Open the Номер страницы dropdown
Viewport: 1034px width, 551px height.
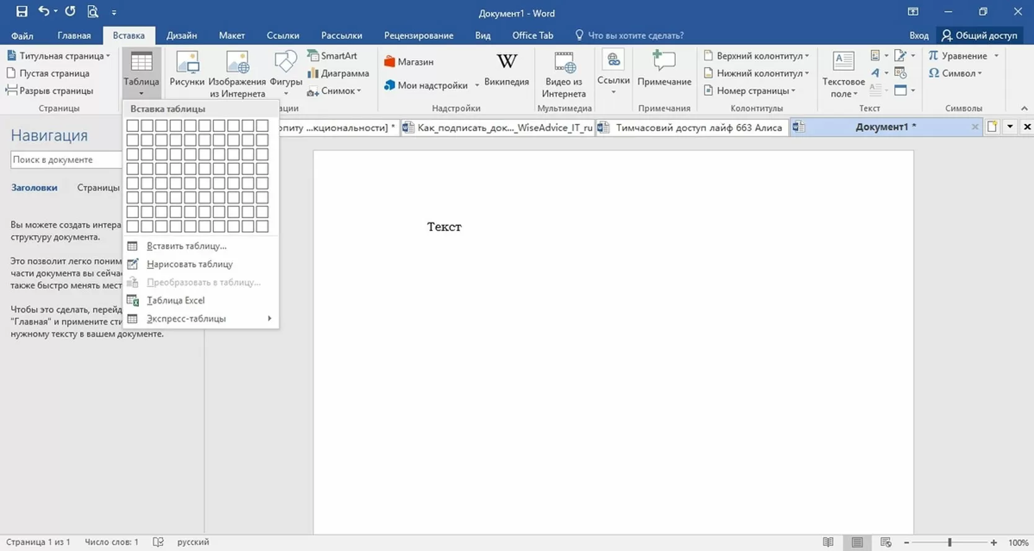pyautogui.click(x=751, y=90)
